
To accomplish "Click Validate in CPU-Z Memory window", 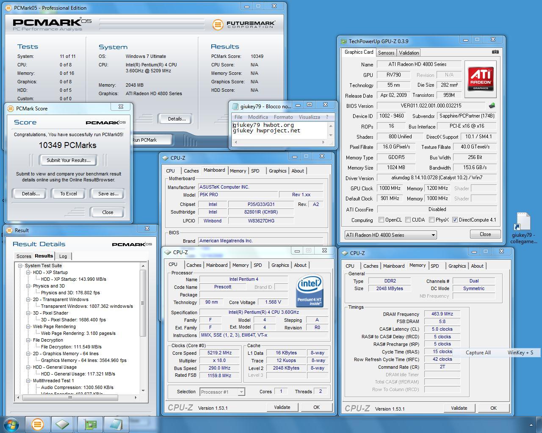I will point(459,408).
